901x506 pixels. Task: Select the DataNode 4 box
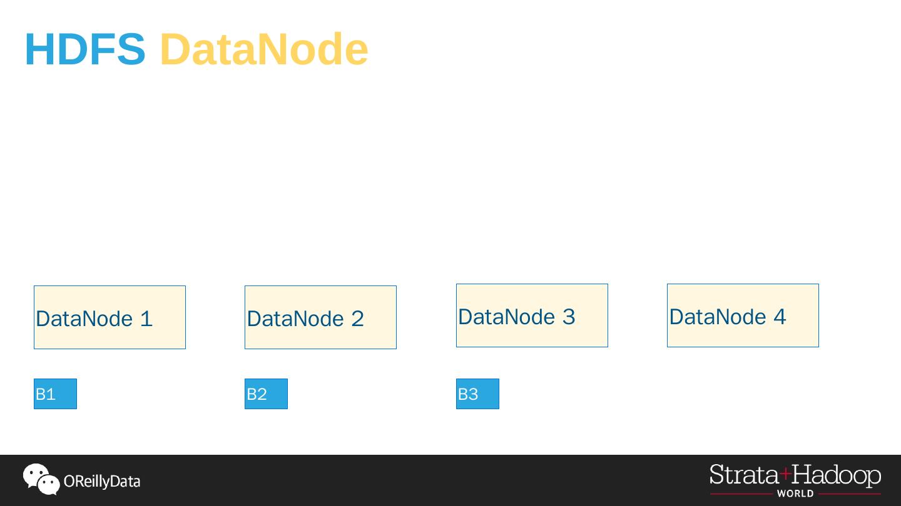[743, 315]
